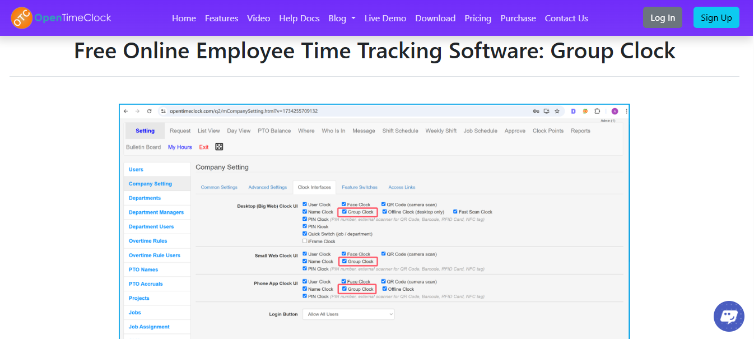Open the chat support widget
The width and height of the screenshot is (754, 339).
(729, 316)
